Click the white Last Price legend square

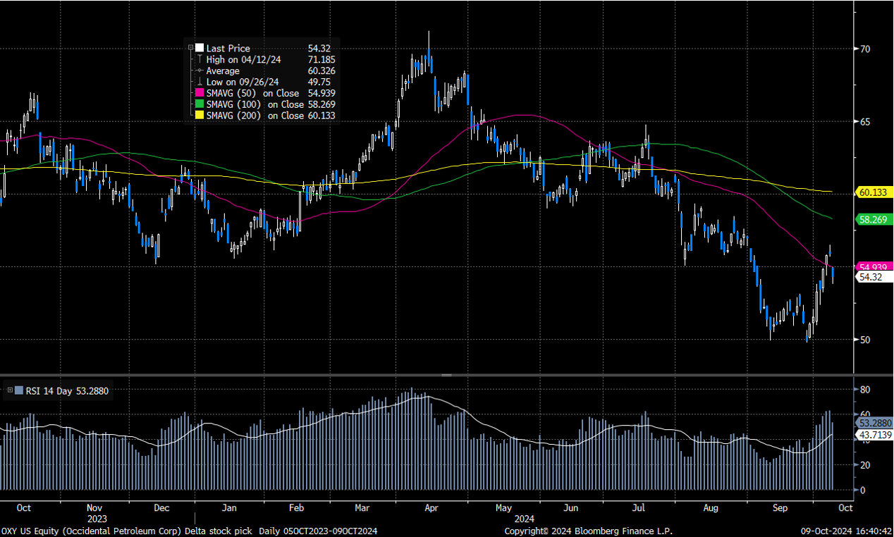click(199, 49)
